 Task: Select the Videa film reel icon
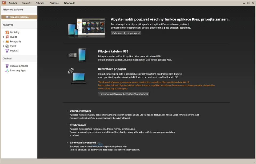point(7,46)
